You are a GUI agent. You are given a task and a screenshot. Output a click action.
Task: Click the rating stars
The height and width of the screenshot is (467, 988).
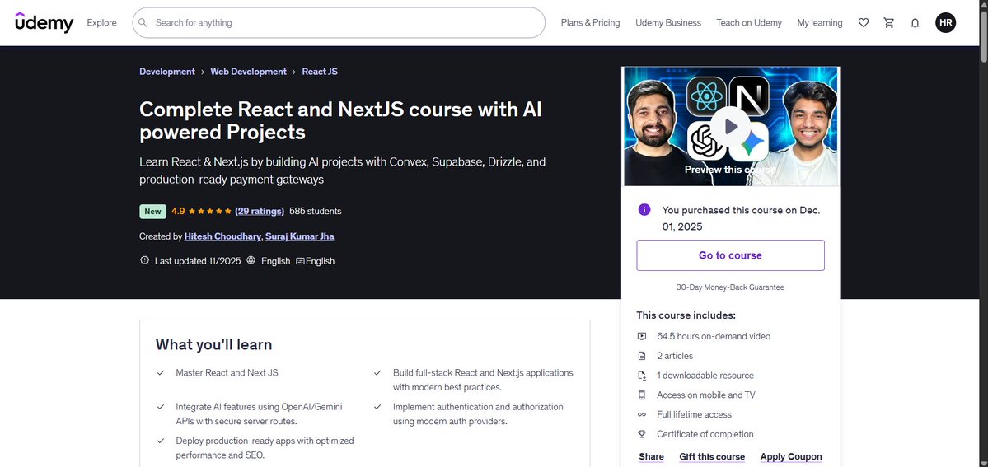click(209, 211)
